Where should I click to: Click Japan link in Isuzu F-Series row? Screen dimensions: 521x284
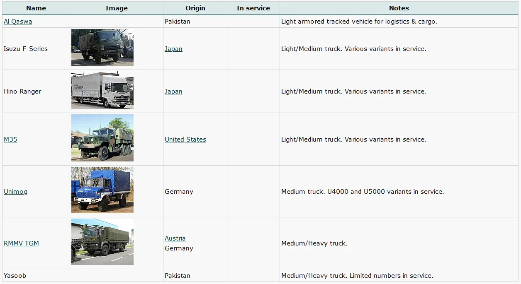[x=173, y=49]
